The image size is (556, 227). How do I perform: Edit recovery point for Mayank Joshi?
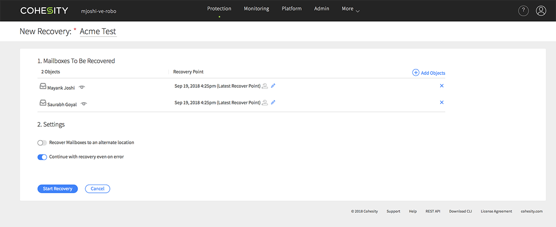[273, 86]
